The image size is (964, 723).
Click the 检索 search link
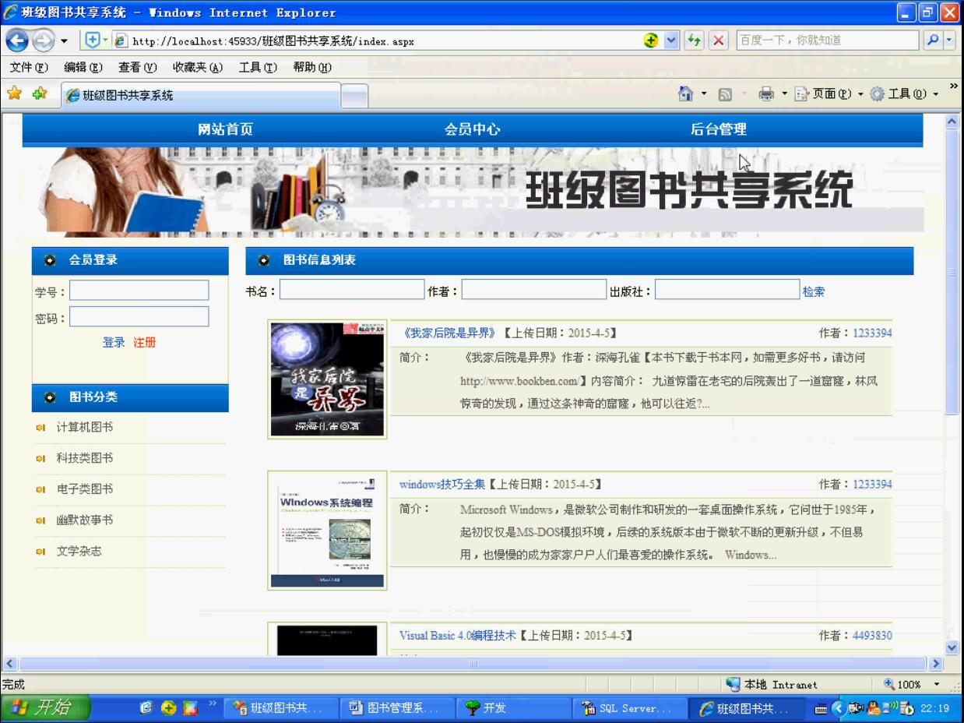tap(814, 292)
